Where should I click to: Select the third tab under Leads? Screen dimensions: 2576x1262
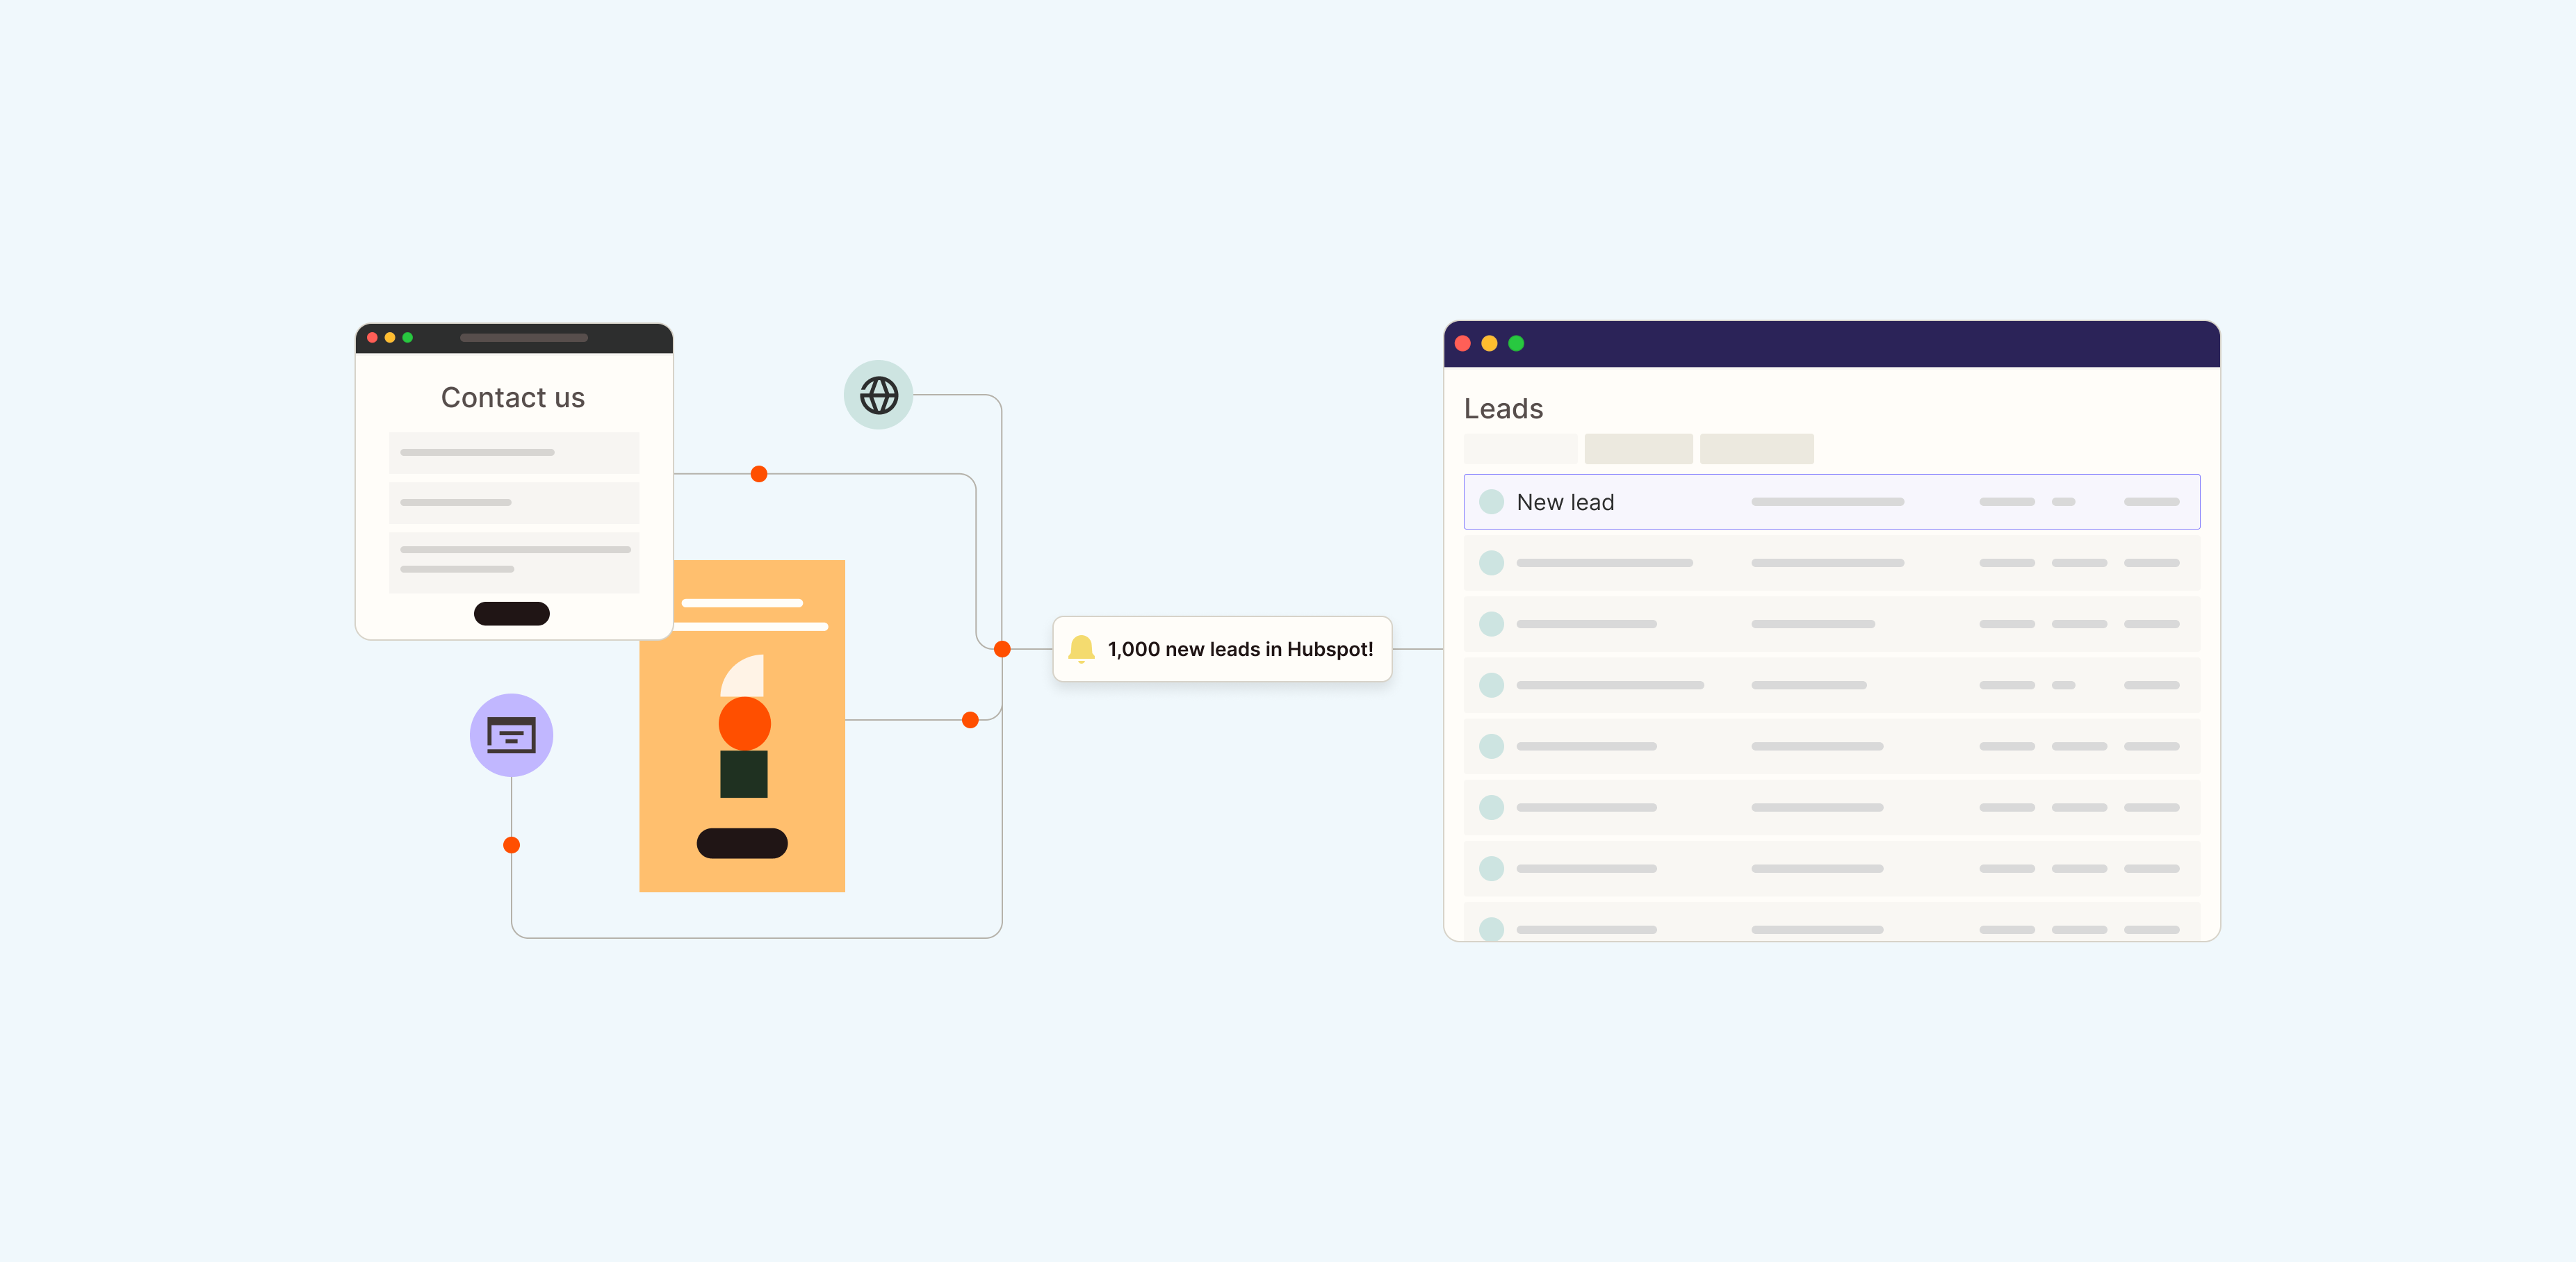(x=1756, y=449)
